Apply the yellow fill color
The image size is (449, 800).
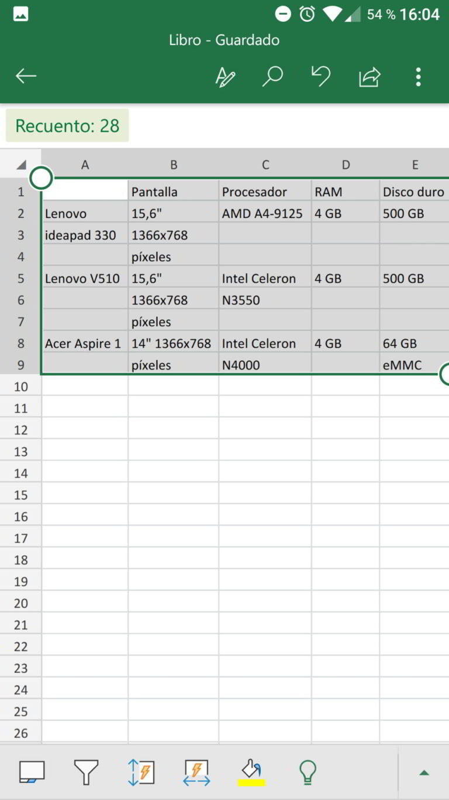coord(251,772)
